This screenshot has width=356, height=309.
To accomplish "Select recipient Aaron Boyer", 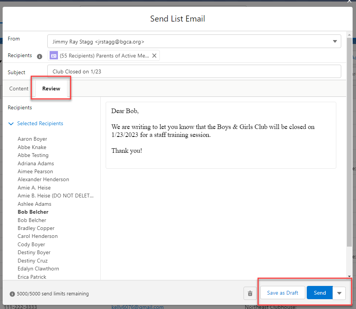I will click(32, 139).
